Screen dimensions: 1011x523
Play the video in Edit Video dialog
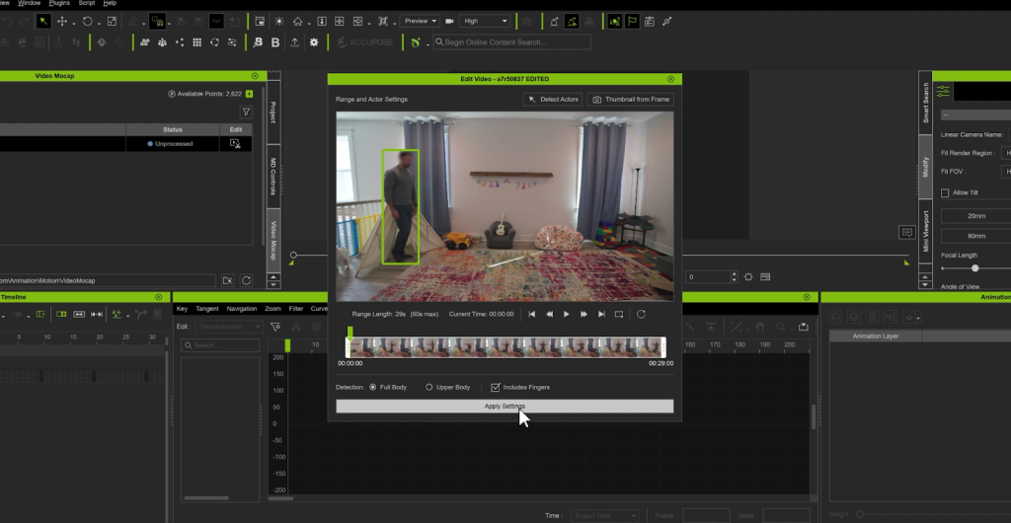pyautogui.click(x=566, y=314)
